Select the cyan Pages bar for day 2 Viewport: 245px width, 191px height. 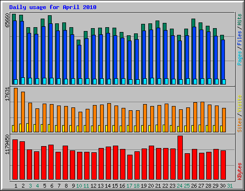click(x=23, y=81)
